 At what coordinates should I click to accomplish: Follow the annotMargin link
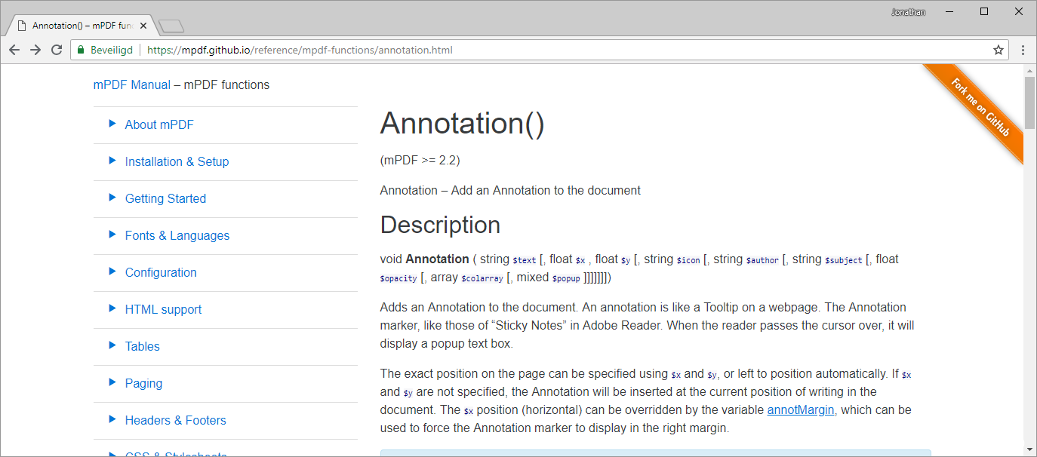[801, 410]
